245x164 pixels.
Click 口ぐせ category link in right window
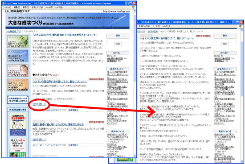(x=217, y=56)
